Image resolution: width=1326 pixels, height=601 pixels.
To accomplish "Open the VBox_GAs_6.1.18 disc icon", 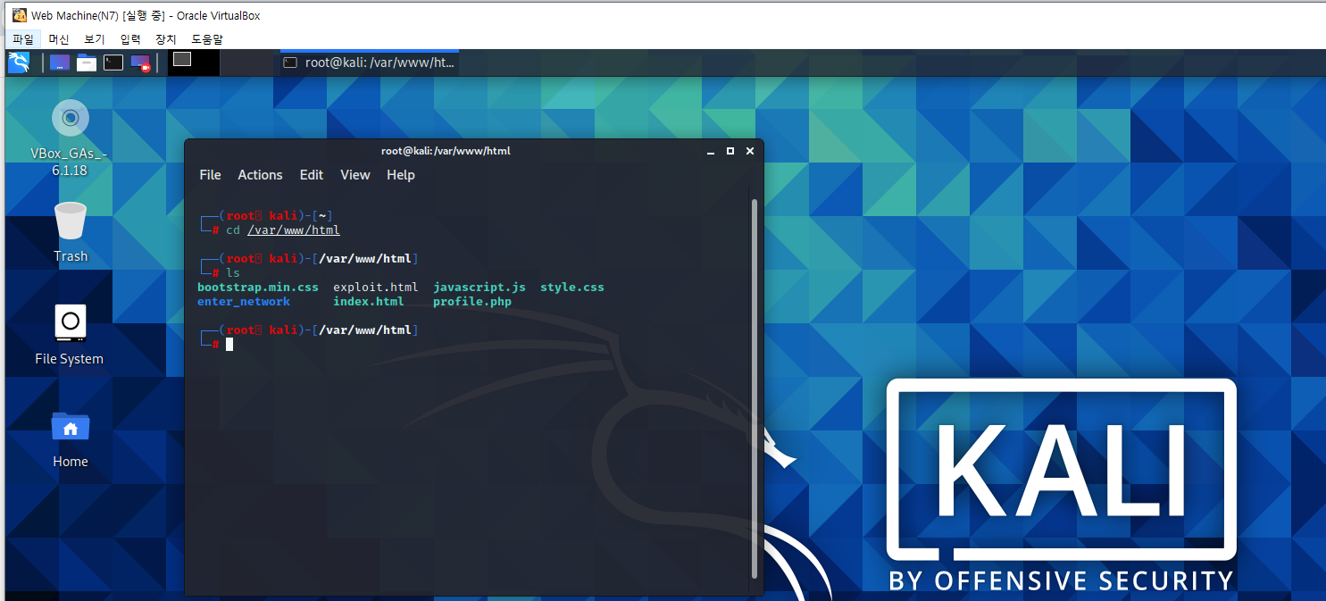I will point(71,118).
